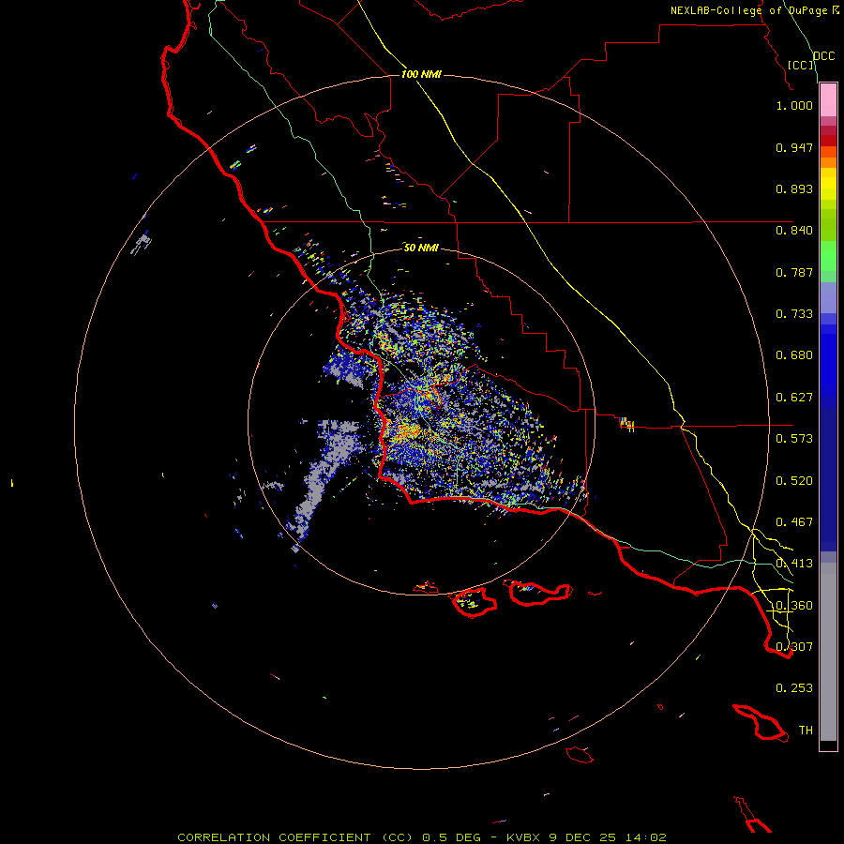The image size is (844, 844).
Task: Click the Correlation Coefficient KVBX caption at bottom
Action: pyautogui.click(x=421, y=837)
